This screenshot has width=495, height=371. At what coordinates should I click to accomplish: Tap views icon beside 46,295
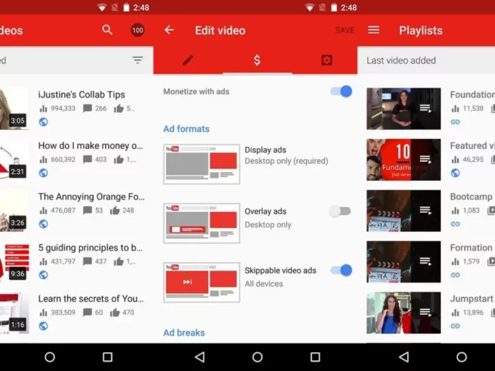[x=456, y=160]
